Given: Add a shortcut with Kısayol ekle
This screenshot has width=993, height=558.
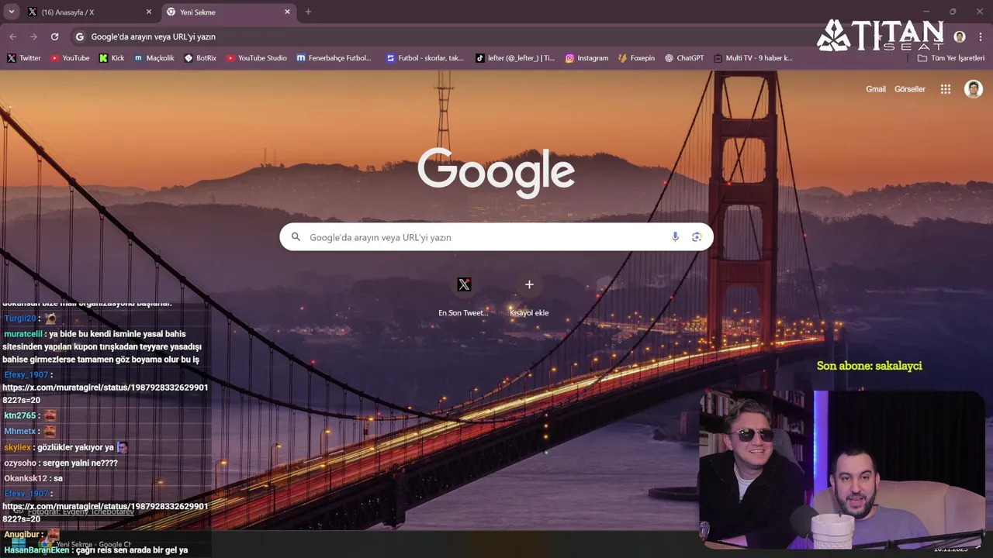Looking at the screenshot, I should [529, 295].
